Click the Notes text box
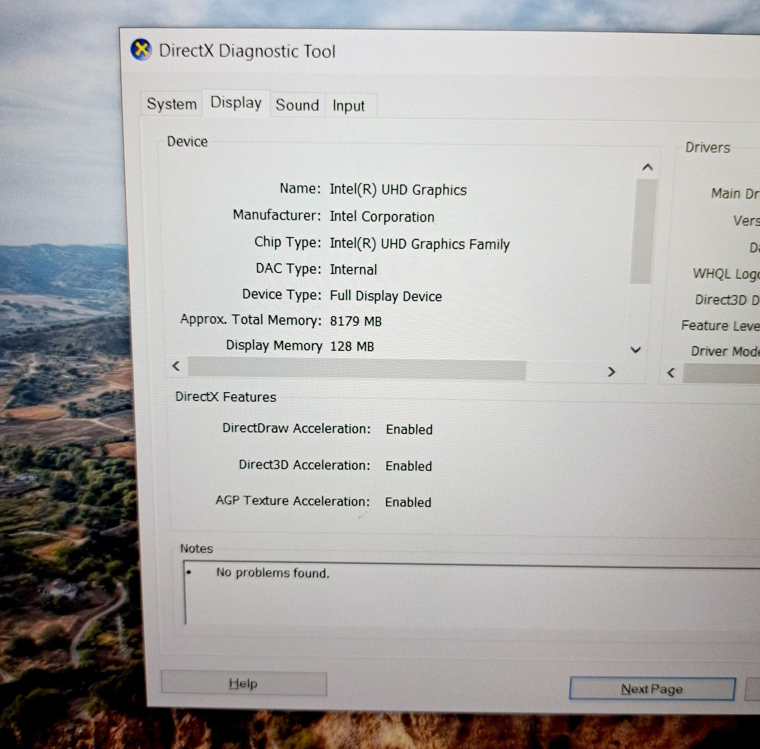760x749 pixels. (x=471, y=594)
